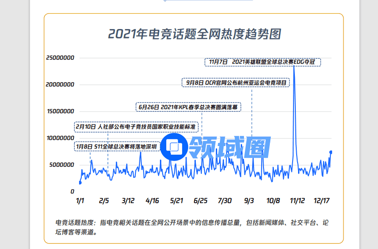Image resolution: width=378 pixels, height=249 pixels.
Task: Click the 5000000 y-axis label
Action: click(x=62, y=165)
